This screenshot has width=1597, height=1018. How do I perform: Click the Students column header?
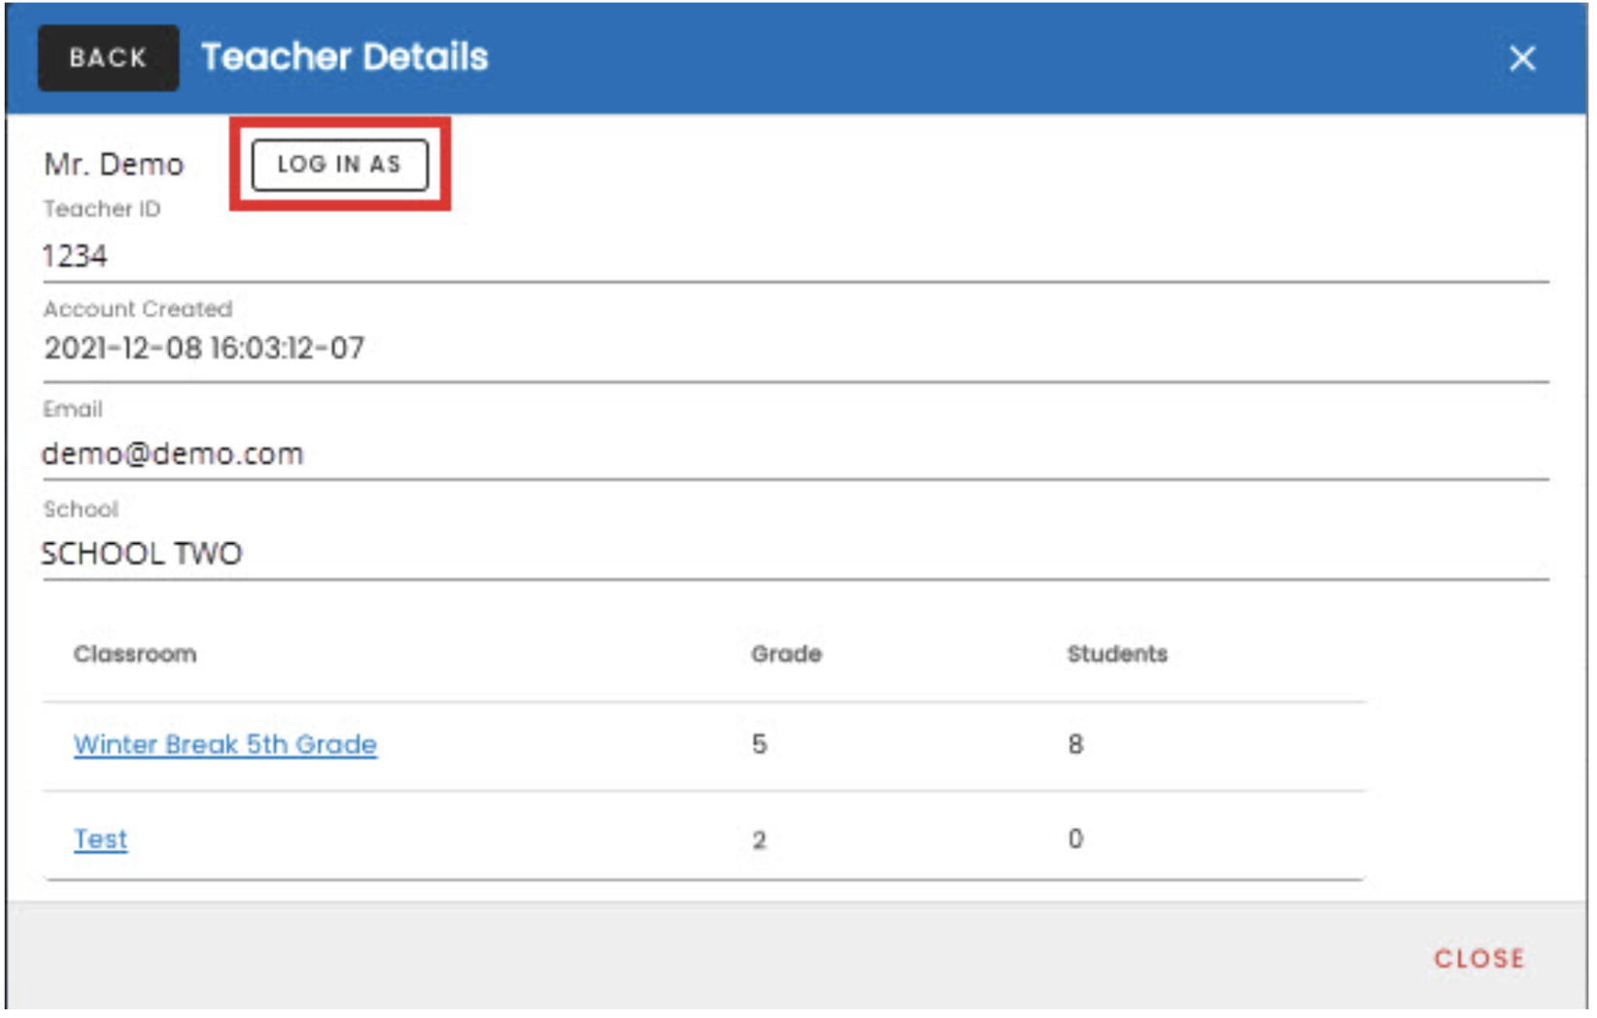(x=1116, y=654)
